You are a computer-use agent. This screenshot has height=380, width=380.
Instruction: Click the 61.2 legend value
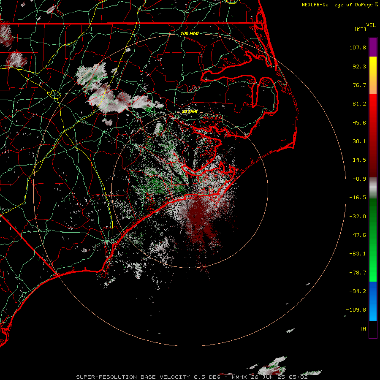(359, 104)
